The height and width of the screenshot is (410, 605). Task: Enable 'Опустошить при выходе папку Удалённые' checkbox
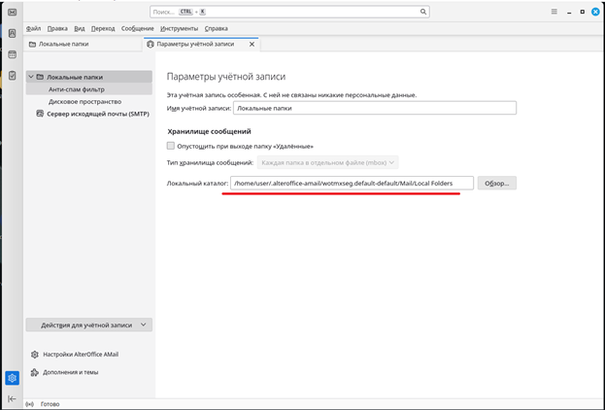pos(171,145)
